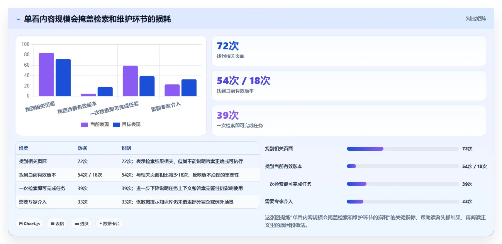Click the 33次 value in the table 数据 column
This screenshot has width=502, height=244.
point(83,202)
